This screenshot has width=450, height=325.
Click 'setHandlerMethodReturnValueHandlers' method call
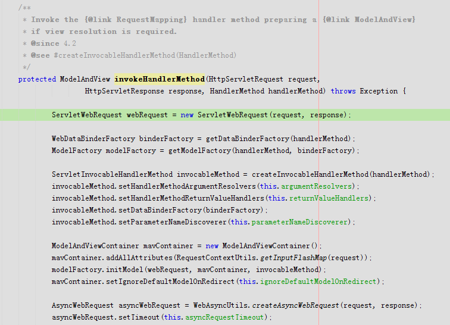[x=191, y=198]
